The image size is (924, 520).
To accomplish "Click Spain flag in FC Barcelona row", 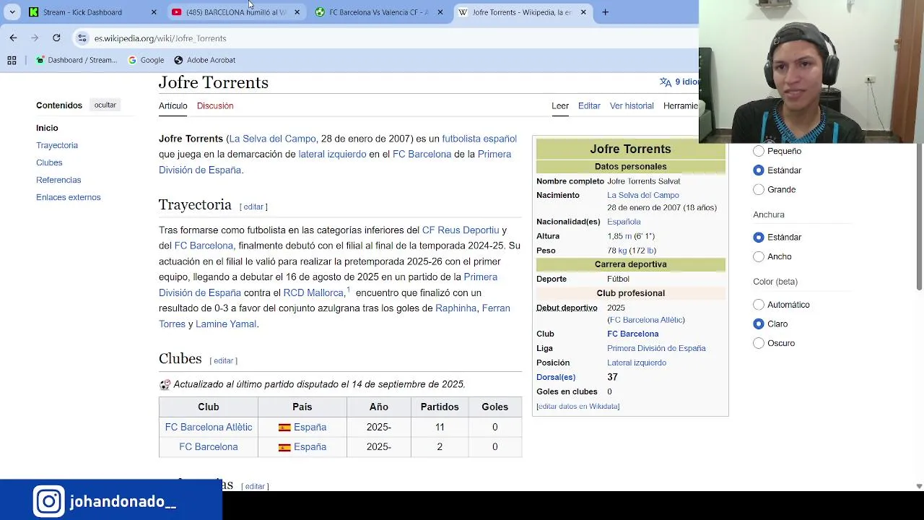I will tap(284, 447).
